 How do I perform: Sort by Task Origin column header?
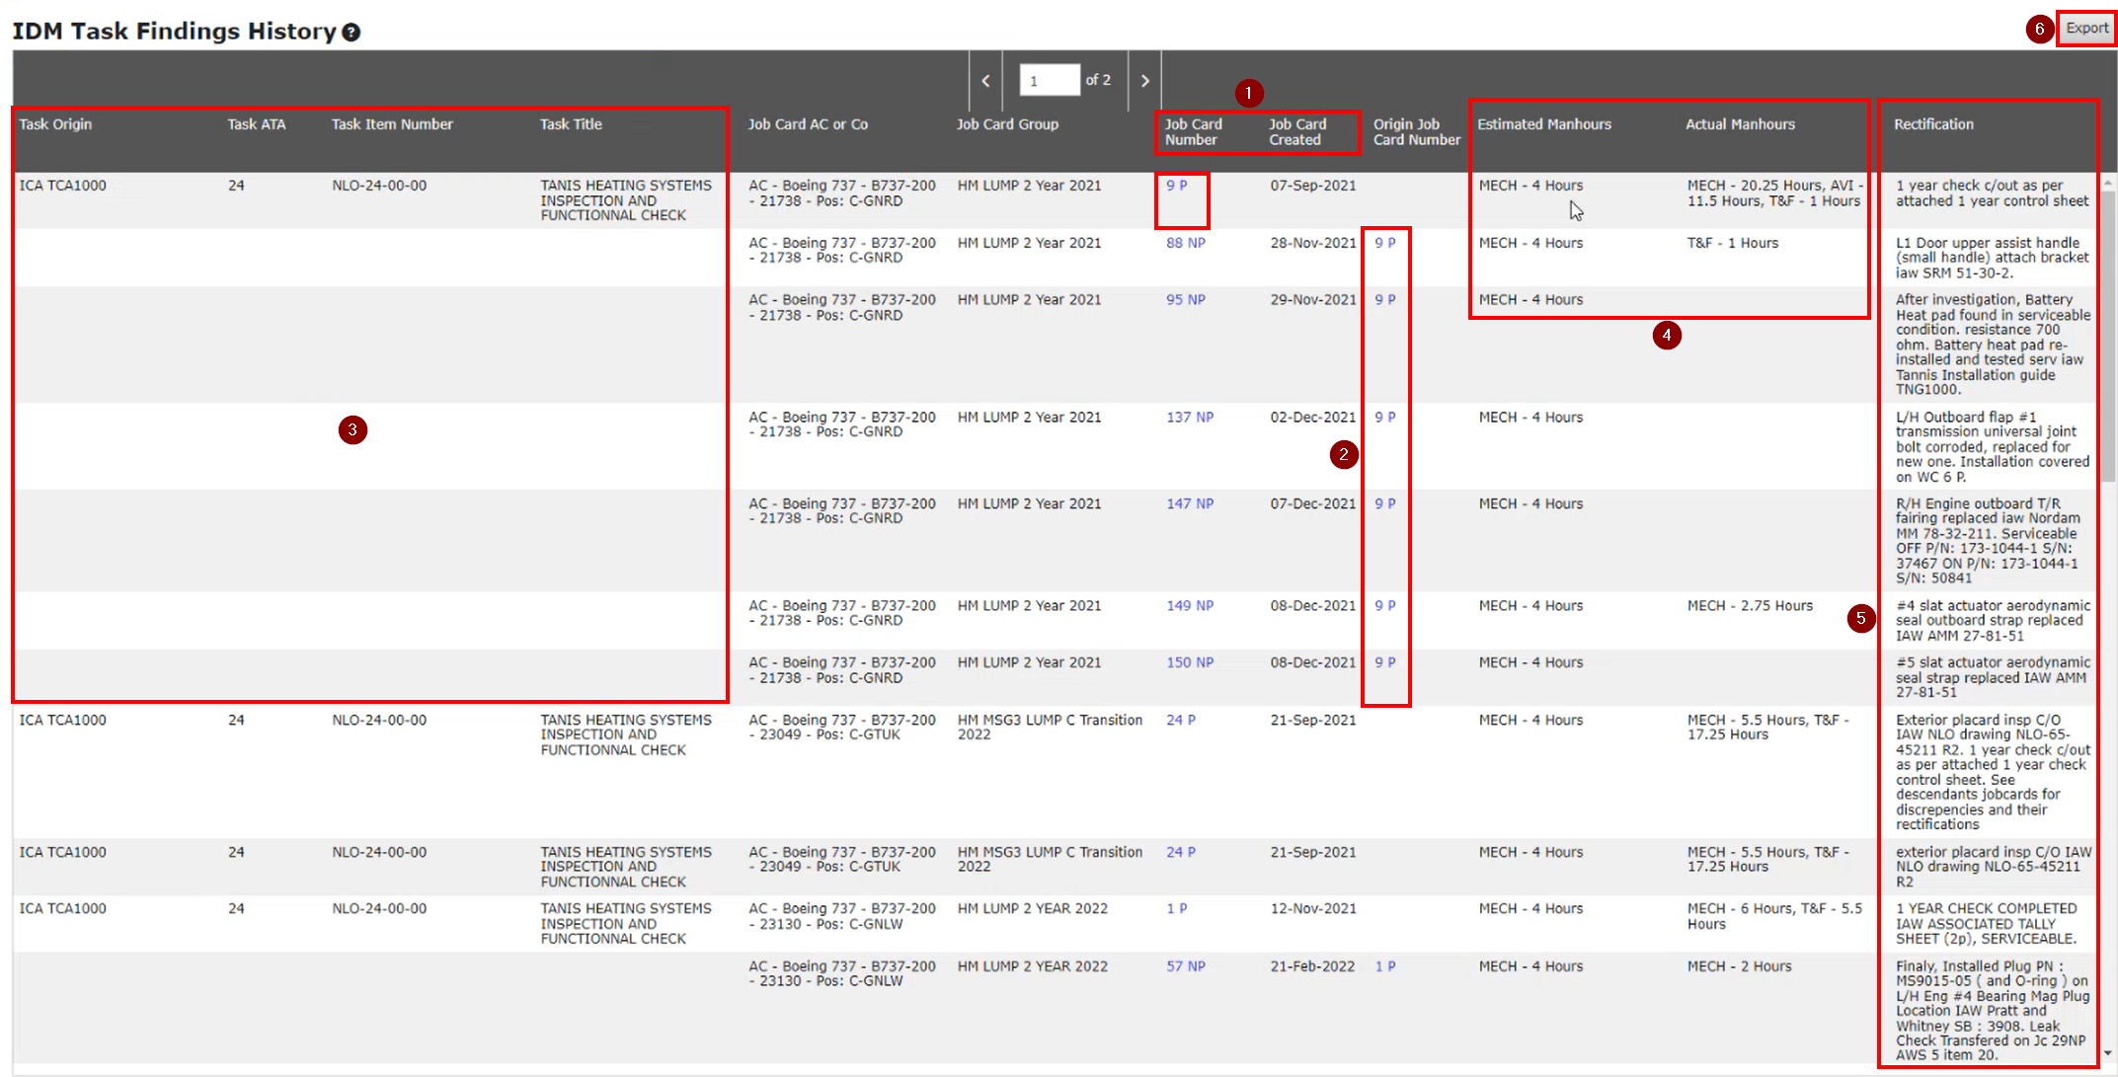[55, 124]
